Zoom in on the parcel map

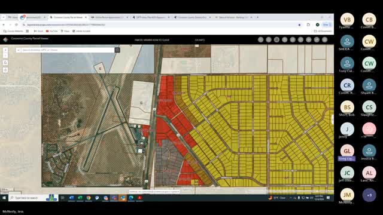pyautogui.click(x=5, y=50)
